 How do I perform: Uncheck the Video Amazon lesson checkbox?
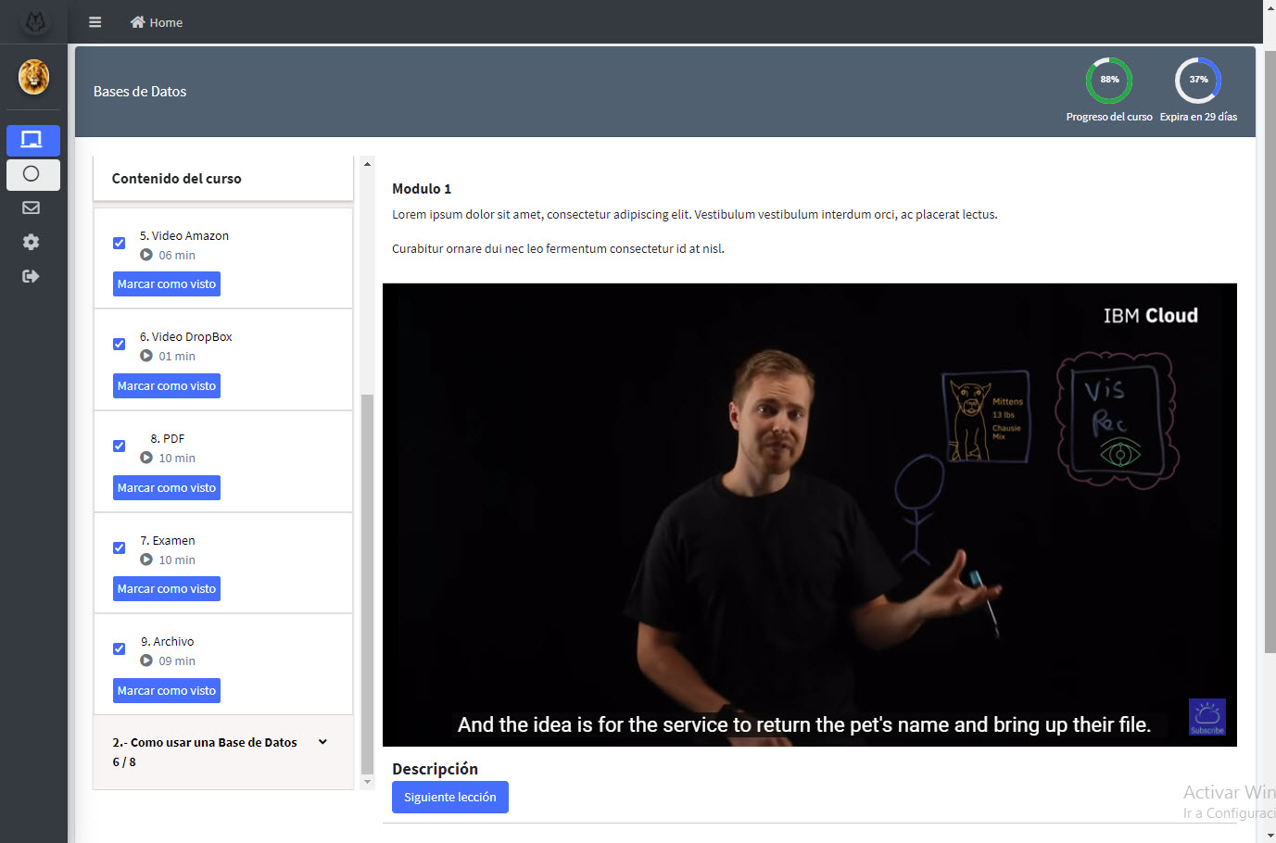point(120,244)
